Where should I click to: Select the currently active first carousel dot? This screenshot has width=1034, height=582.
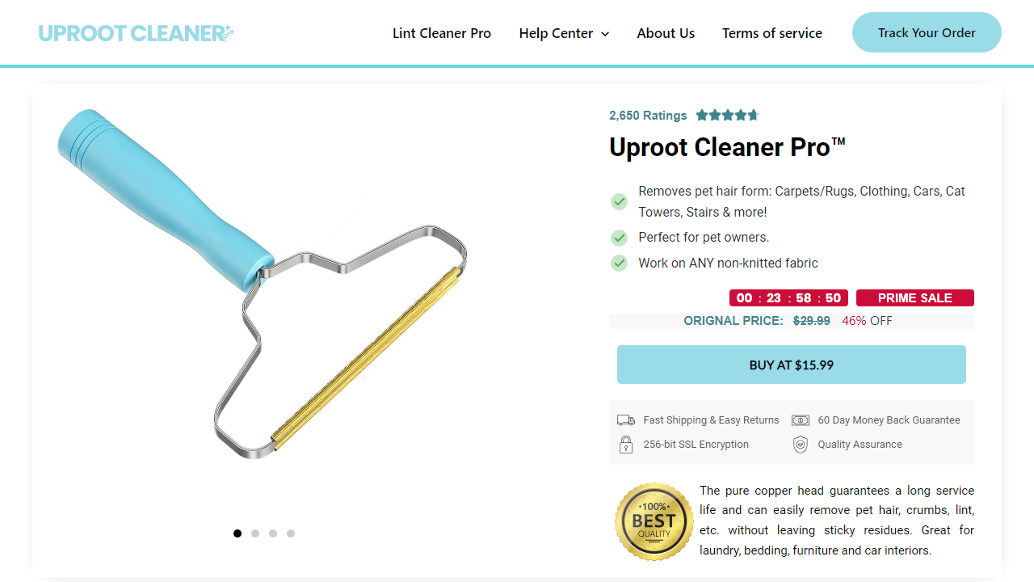237,533
